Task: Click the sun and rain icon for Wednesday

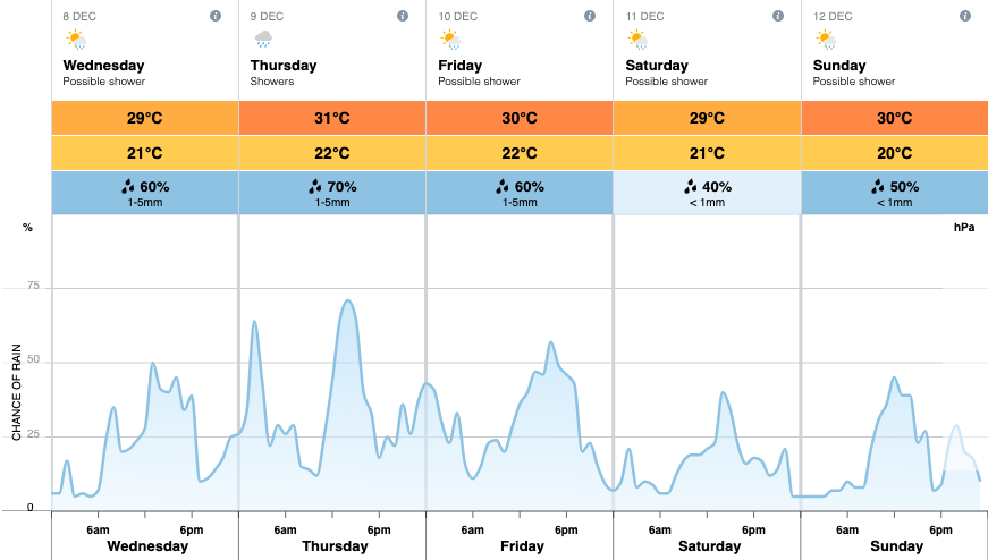Action: [x=77, y=39]
